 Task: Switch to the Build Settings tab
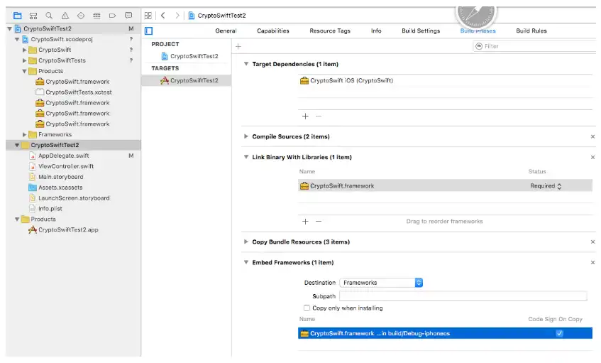(x=421, y=31)
